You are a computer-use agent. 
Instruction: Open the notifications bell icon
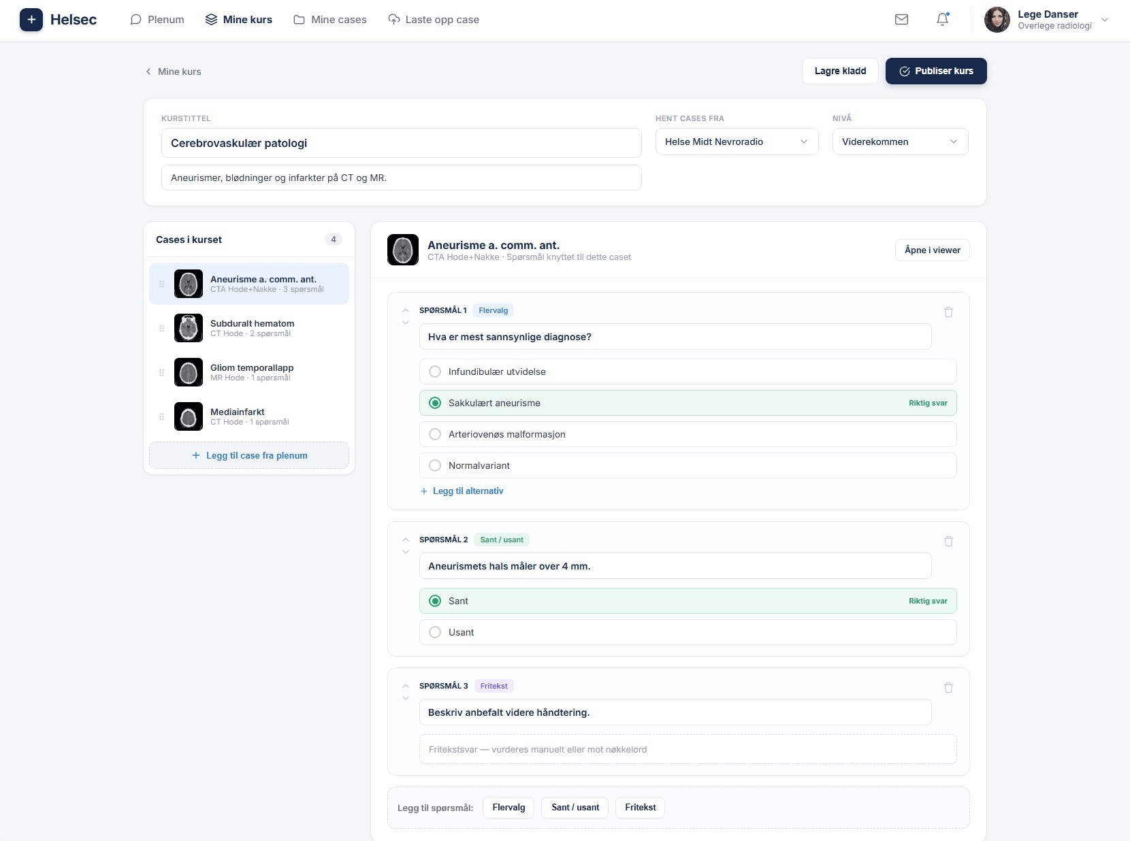(x=942, y=20)
